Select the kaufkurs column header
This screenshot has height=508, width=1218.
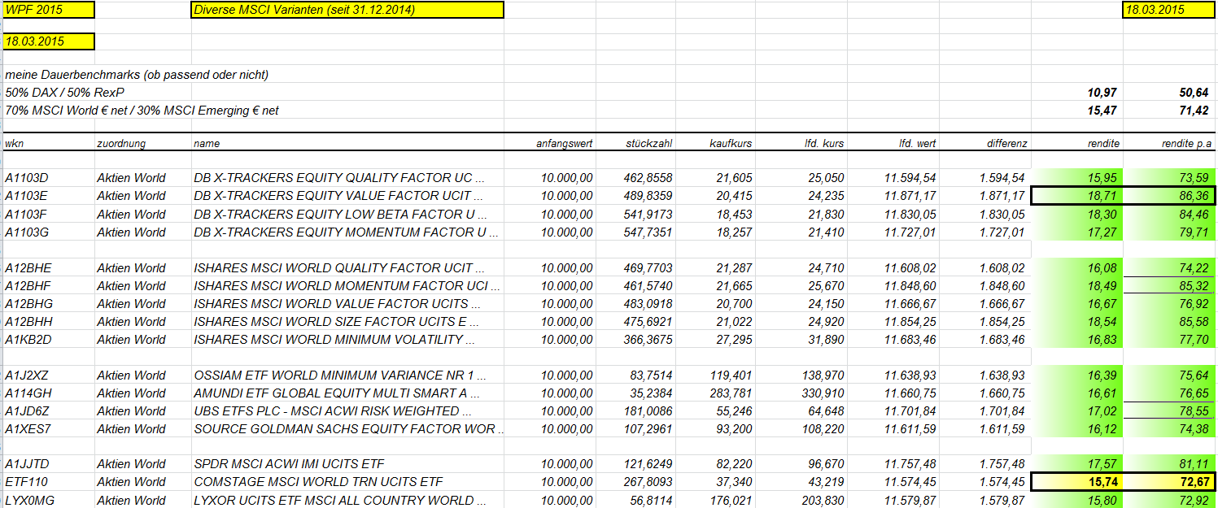click(x=731, y=144)
